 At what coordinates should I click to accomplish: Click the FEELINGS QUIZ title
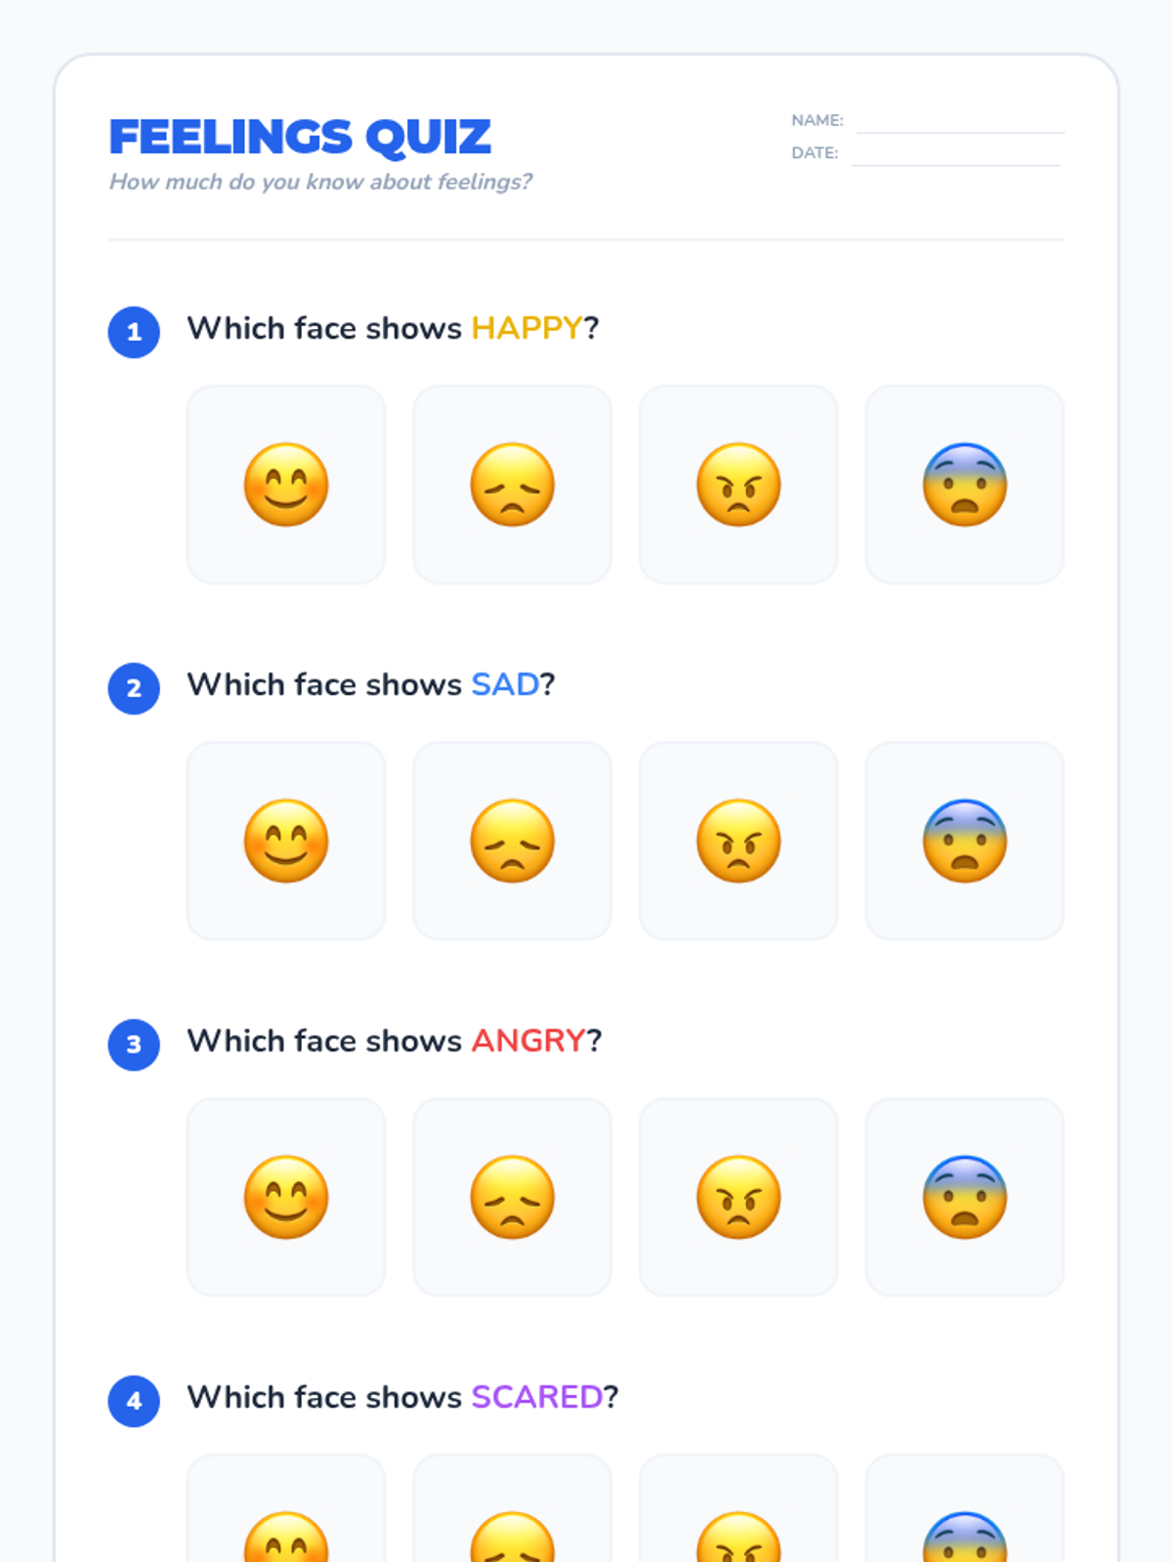coord(300,137)
